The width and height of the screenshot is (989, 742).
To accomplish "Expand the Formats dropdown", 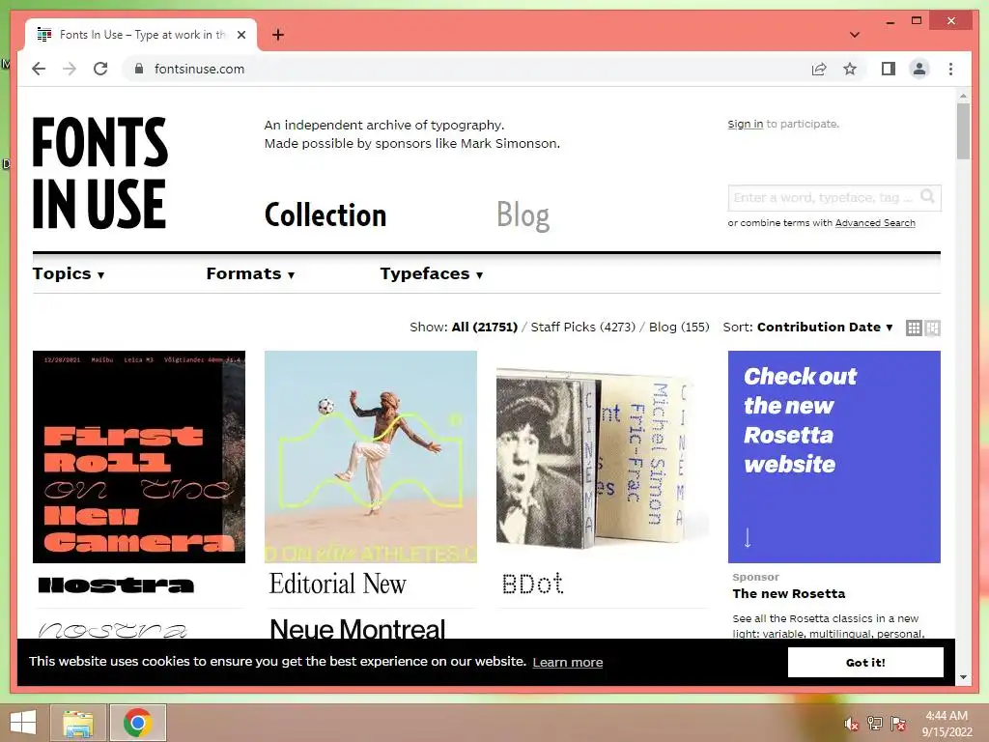I will 250,273.
